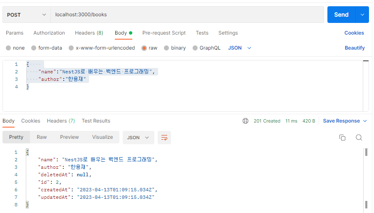
Task: Open the Pre-request Script tab
Action: click(164, 33)
